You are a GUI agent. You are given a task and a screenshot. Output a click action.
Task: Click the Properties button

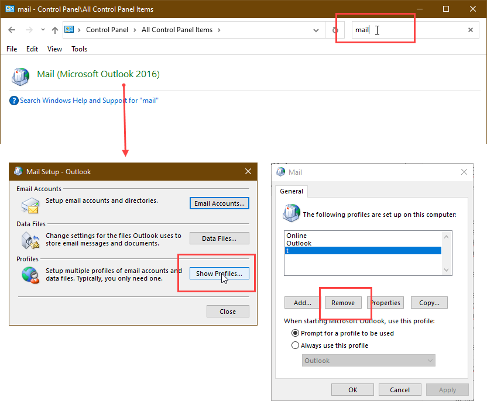385,303
